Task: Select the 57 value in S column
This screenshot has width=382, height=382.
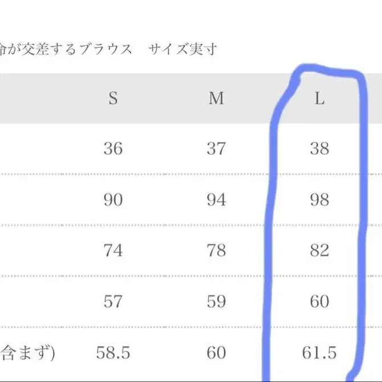Action: [x=113, y=302]
